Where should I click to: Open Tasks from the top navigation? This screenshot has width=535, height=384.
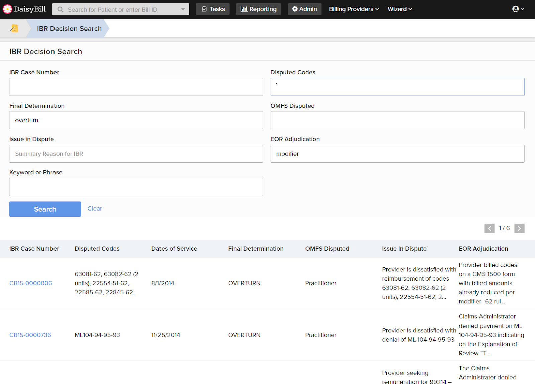click(213, 9)
